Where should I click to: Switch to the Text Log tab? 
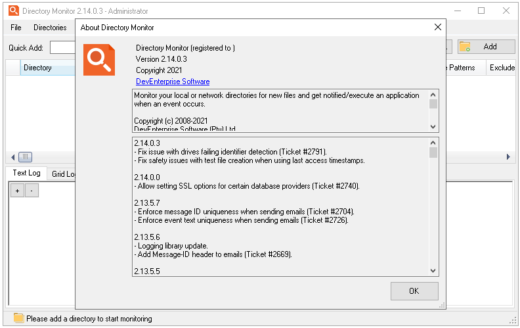[x=26, y=174]
